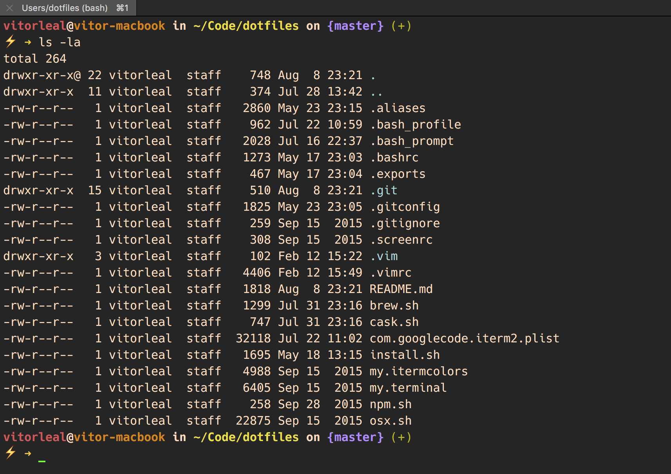Click the README.md filename
The height and width of the screenshot is (474, 671).
pyautogui.click(x=401, y=289)
